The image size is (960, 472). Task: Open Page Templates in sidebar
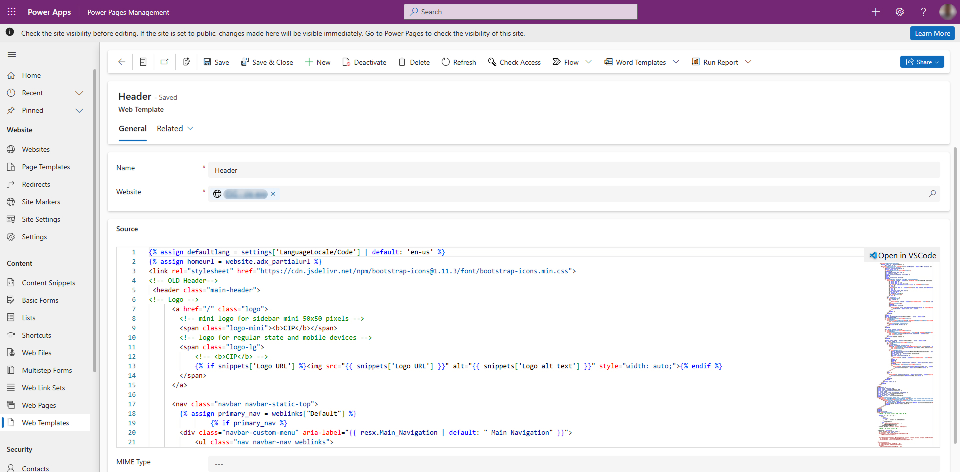[46, 167]
